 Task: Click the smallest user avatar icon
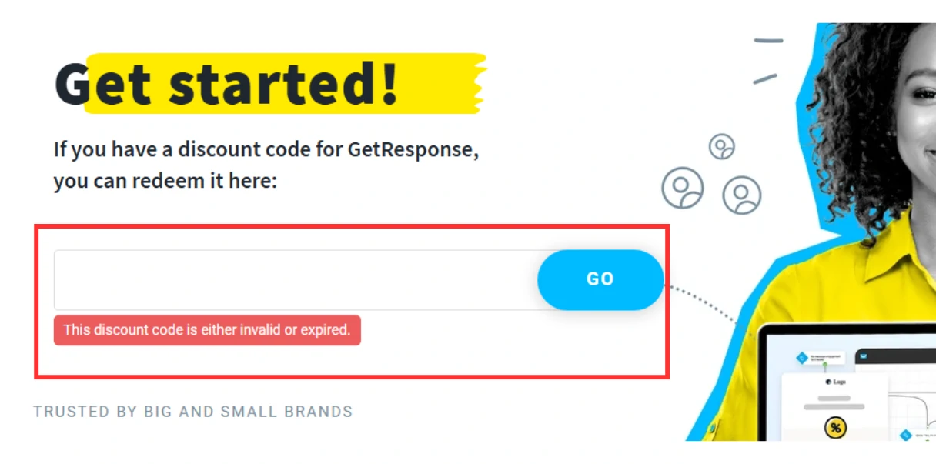(721, 146)
